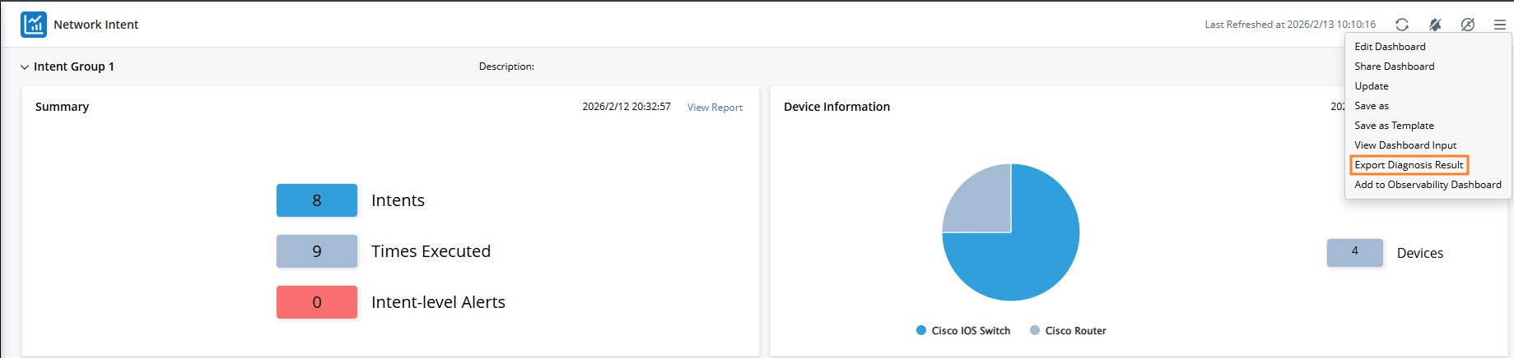Toggle Cisco IOS Switch legend item
This screenshot has width=1514, height=358.
pyautogui.click(x=963, y=331)
